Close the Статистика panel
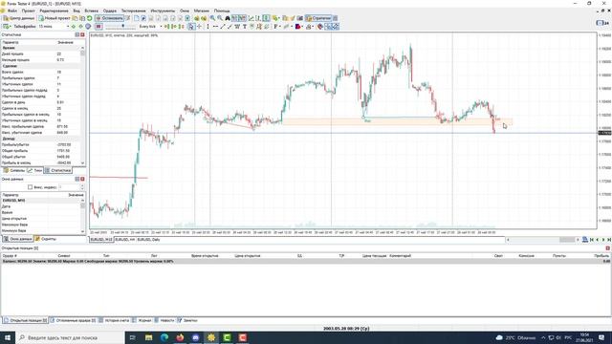The width and height of the screenshot is (612, 344). [x=82, y=34]
